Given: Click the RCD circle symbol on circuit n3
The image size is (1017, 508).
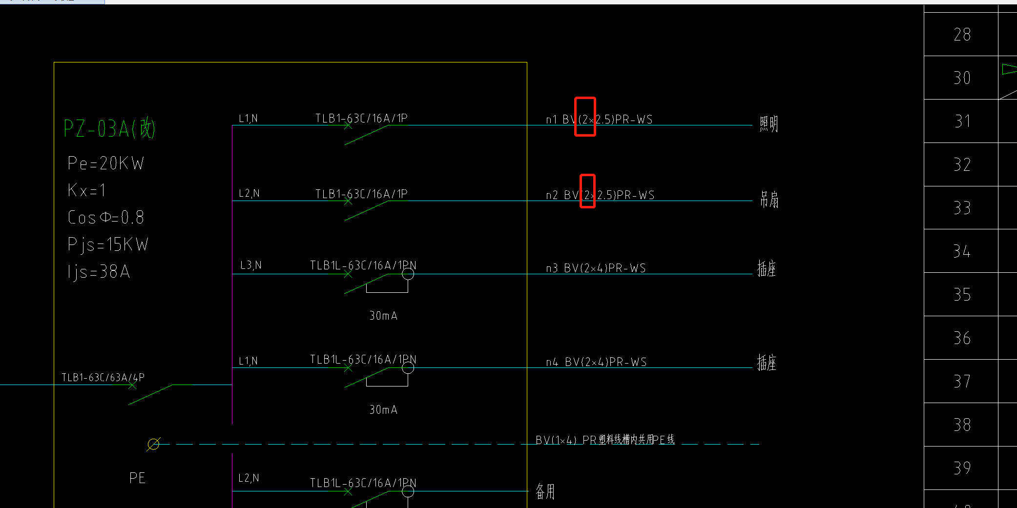Looking at the screenshot, I should (x=408, y=274).
